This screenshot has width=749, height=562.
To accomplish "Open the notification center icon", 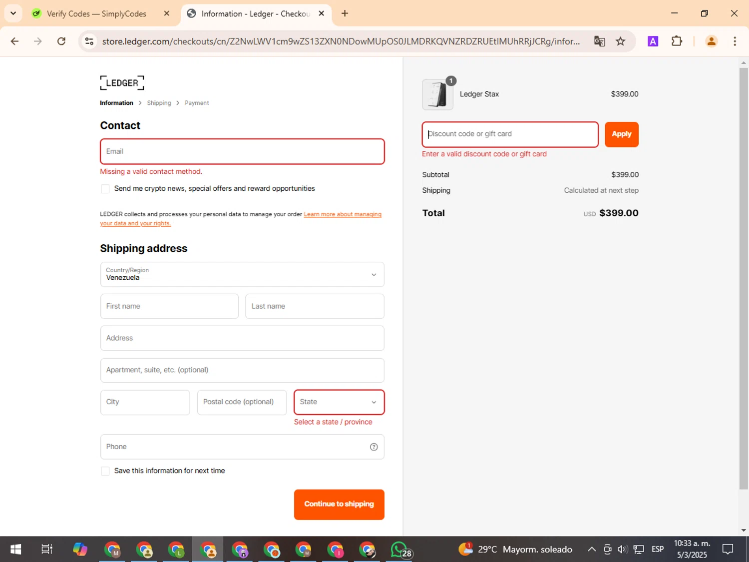I will coord(728,550).
